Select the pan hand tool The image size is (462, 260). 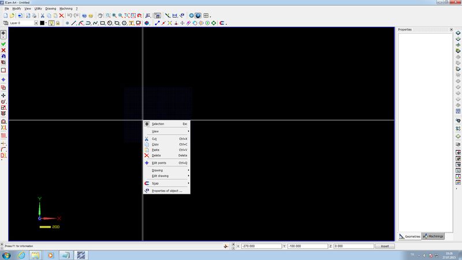[x=100, y=16]
